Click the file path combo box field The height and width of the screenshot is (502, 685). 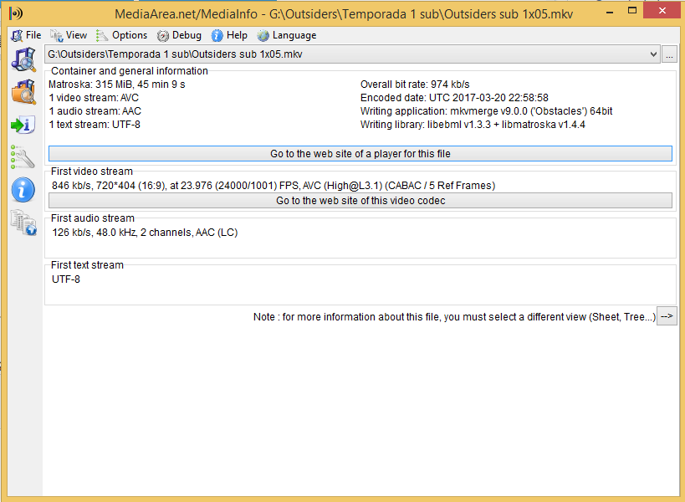pyautogui.click(x=352, y=54)
